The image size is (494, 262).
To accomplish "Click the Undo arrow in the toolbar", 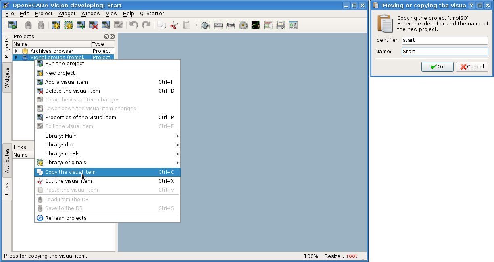I will 134,25.
